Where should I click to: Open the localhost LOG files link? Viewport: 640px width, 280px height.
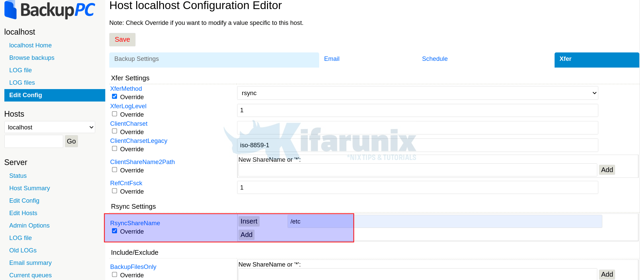point(22,83)
